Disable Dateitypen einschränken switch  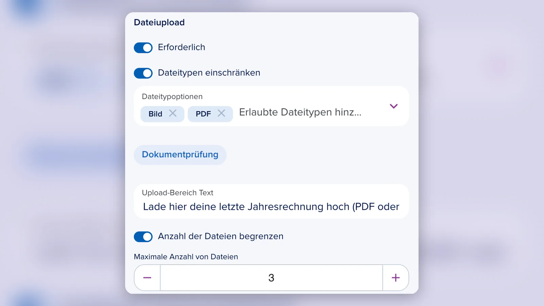[x=143, y=73]
